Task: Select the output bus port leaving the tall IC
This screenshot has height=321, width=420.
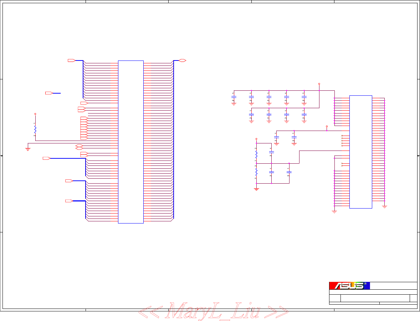Action: [182, 60]
